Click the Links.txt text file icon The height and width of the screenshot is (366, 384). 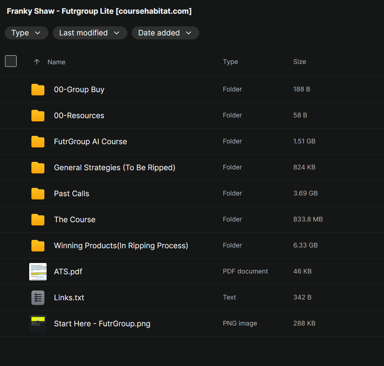click(x=38, y=298)
